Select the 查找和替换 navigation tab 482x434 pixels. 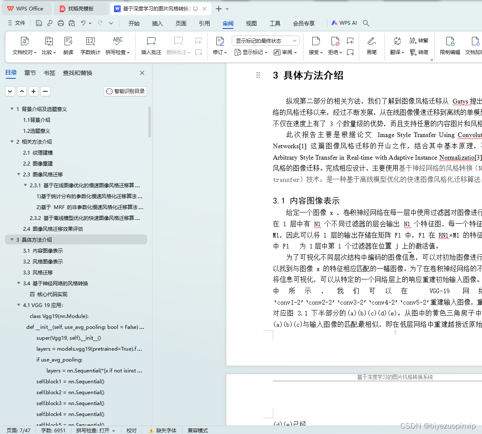click(78, 73)
